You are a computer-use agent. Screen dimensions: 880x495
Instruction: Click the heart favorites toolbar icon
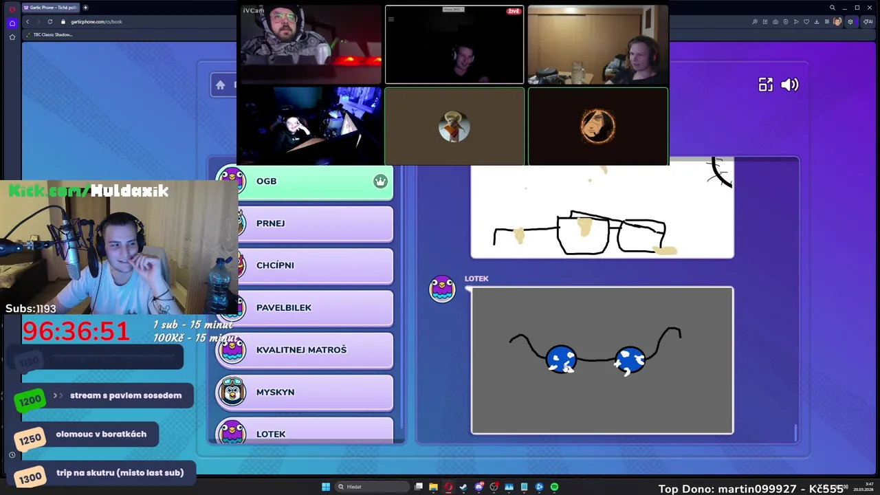(806, 22)
